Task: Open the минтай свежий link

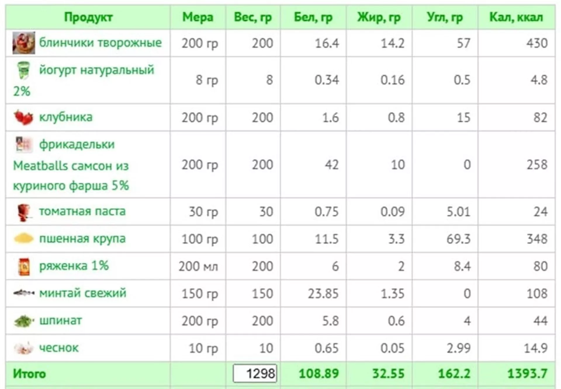Action: (83, 293)
